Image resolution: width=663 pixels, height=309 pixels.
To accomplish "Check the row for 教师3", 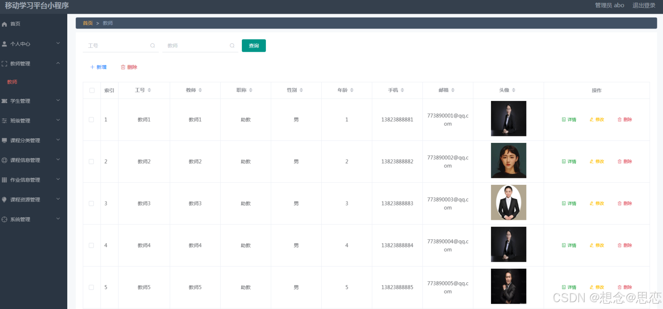I will 91,203.
